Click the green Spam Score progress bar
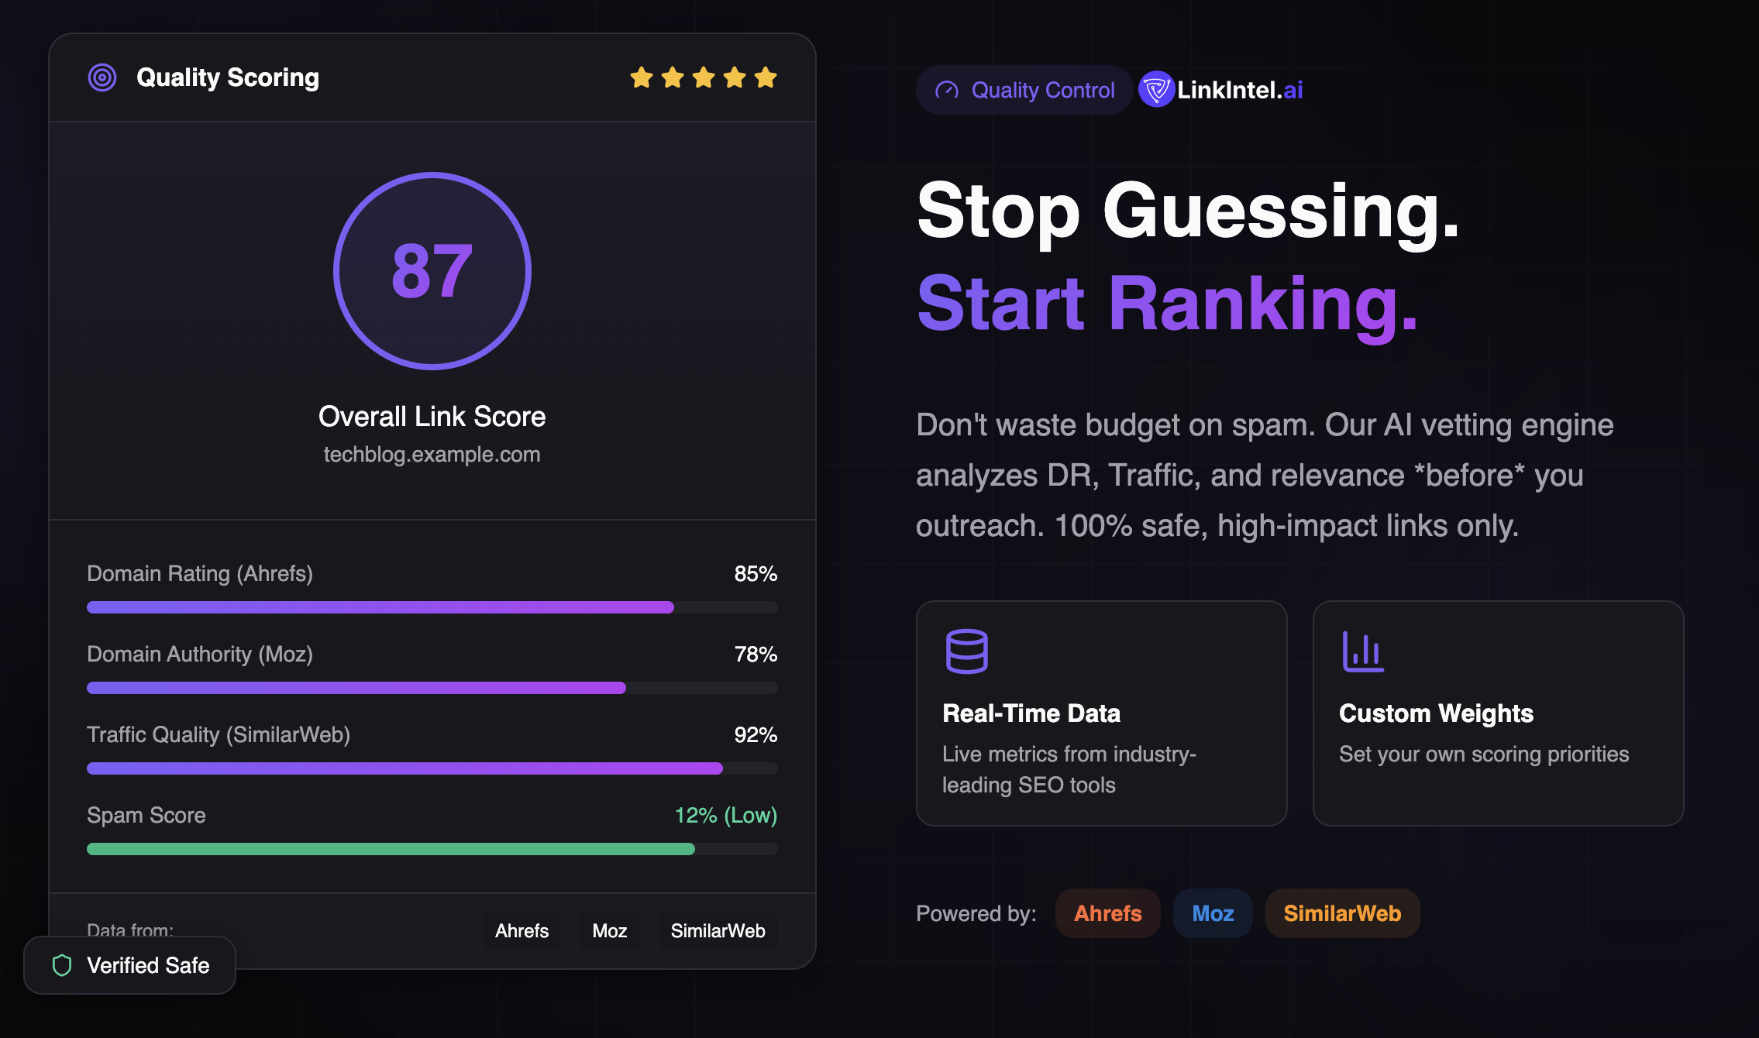Image resolution: width=1759 pixels, height=1038 pixels. click(x=432, y=849)
